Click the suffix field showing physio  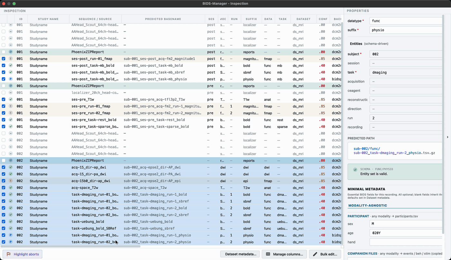[406, 30]
